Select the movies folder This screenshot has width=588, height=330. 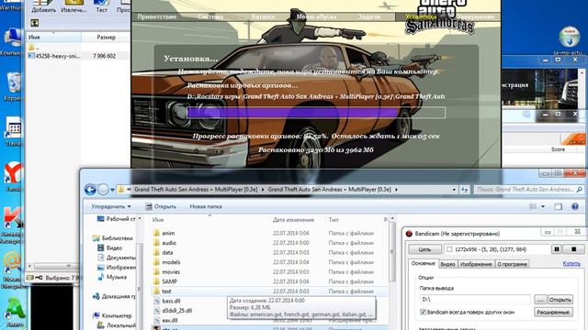click(x=167, y=272)
